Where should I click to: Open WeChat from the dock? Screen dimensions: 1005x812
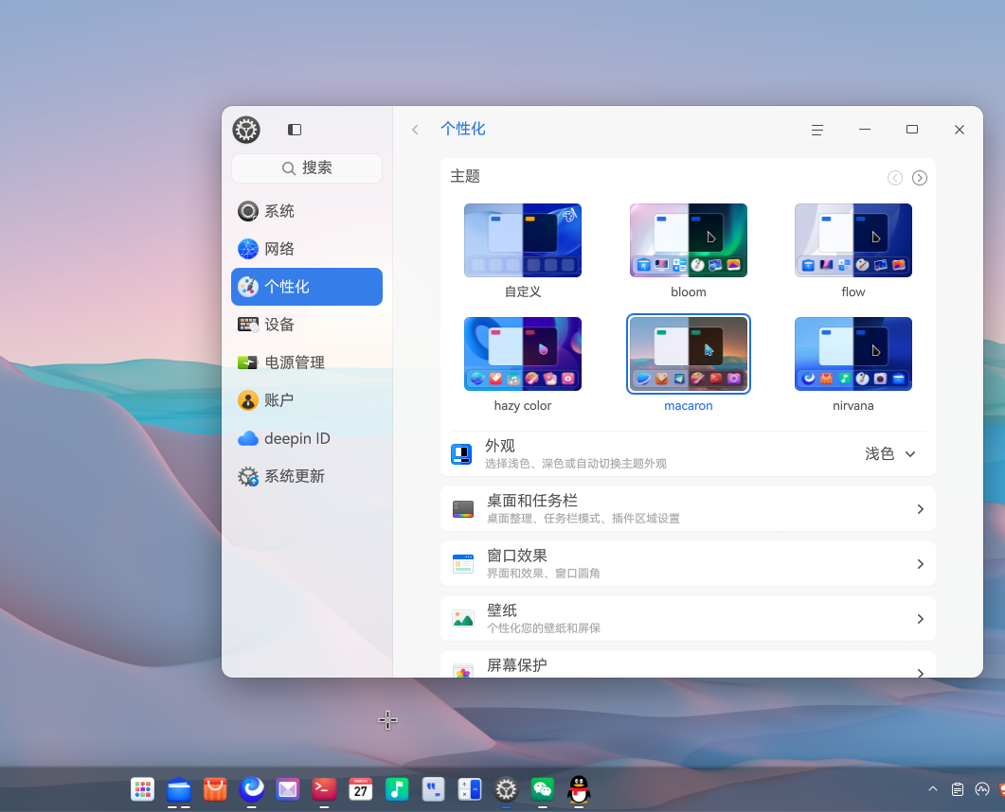542,789
